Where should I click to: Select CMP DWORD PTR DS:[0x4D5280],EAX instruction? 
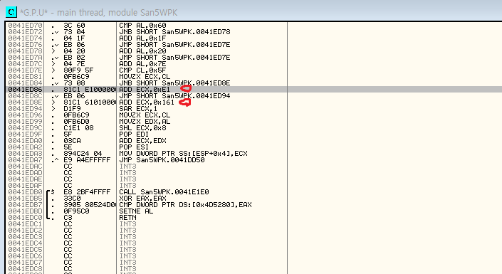[x=185, y=204]
